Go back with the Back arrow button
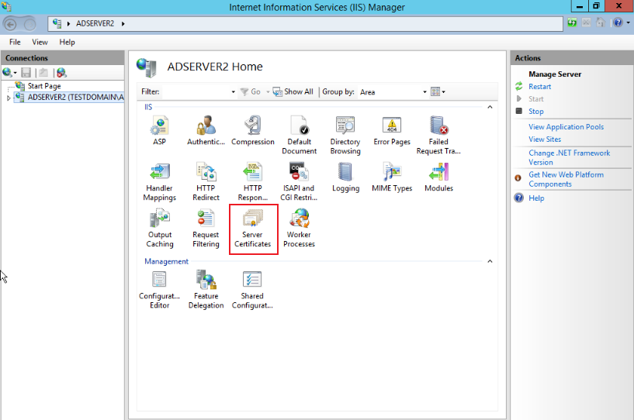634x420 pixels. [11, 24]
